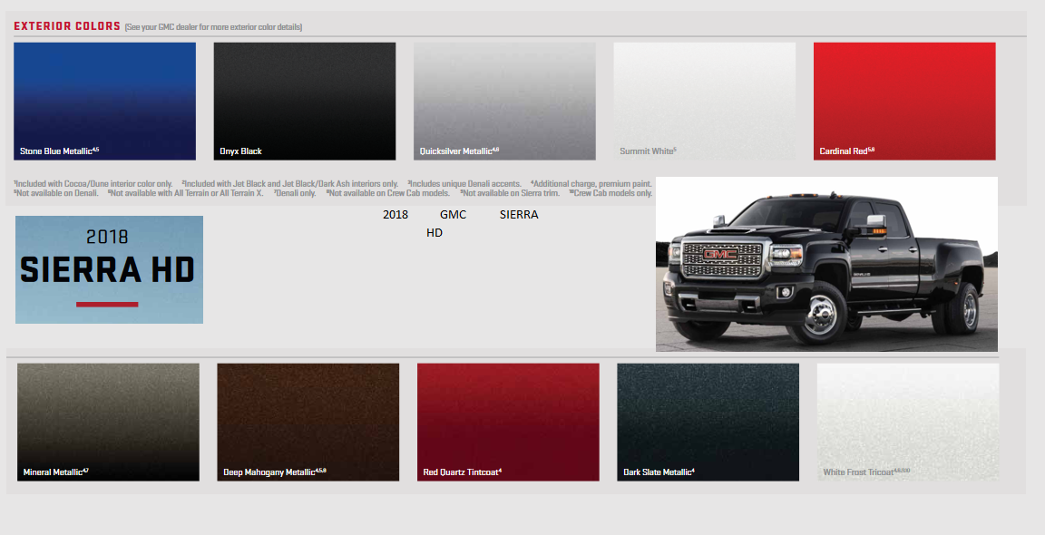Click the 'Red Quartz Tintcoat' label text
This screenshot has width=1045, height=535.
click(463, 472)
